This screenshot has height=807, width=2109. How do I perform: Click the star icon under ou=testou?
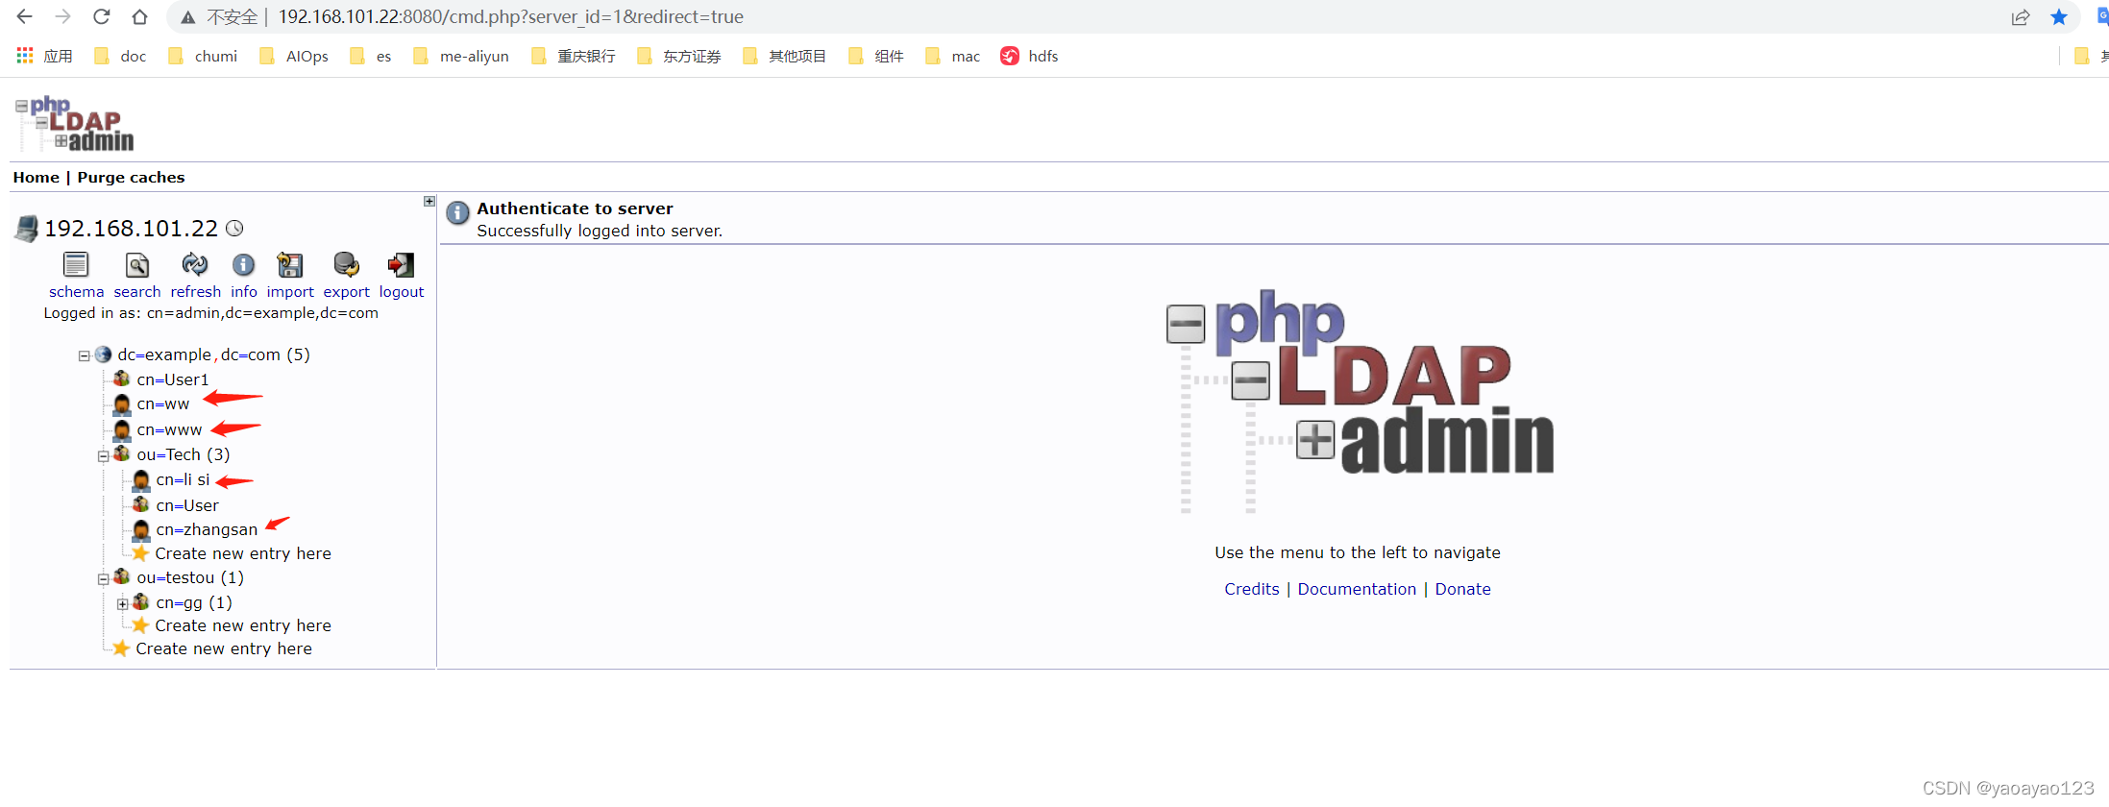[140, 625]
